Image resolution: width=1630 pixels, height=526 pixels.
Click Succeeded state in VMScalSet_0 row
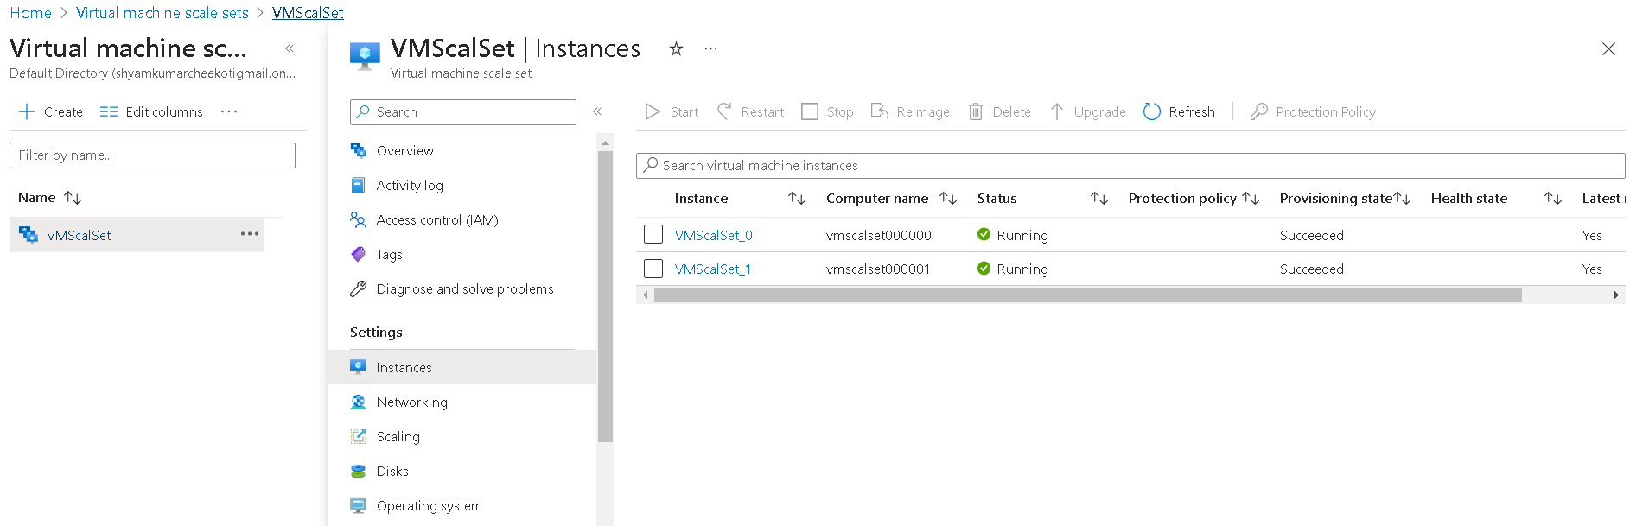pos(1311,235)
